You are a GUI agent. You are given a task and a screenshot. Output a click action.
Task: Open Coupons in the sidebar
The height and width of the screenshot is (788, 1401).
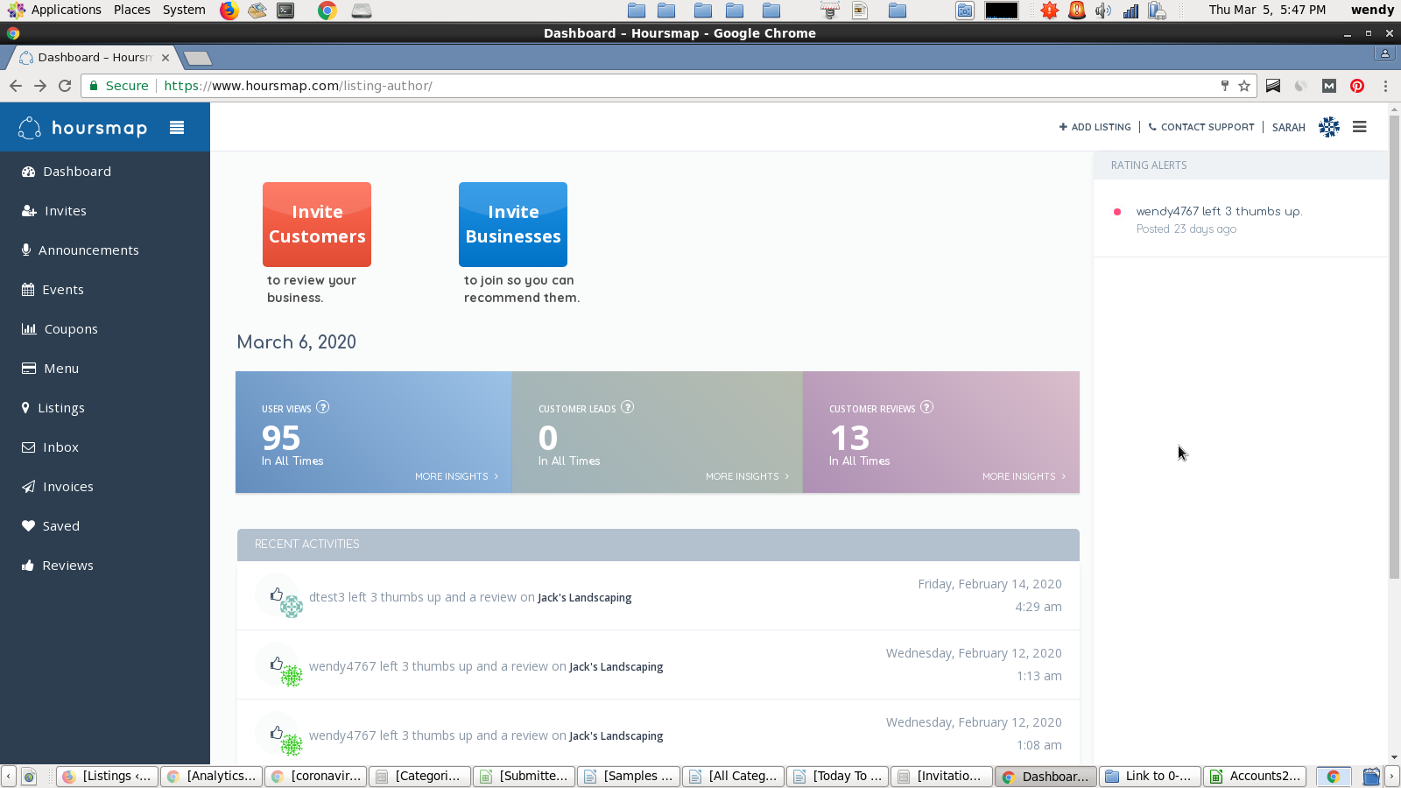coord(60,329)
